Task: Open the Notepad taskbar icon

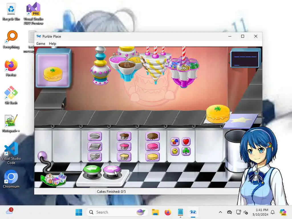Action: click(x=180, y=212)
